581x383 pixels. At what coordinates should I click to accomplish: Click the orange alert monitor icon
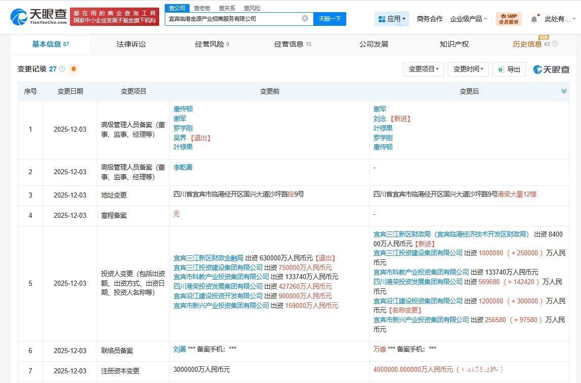(74, 69)
